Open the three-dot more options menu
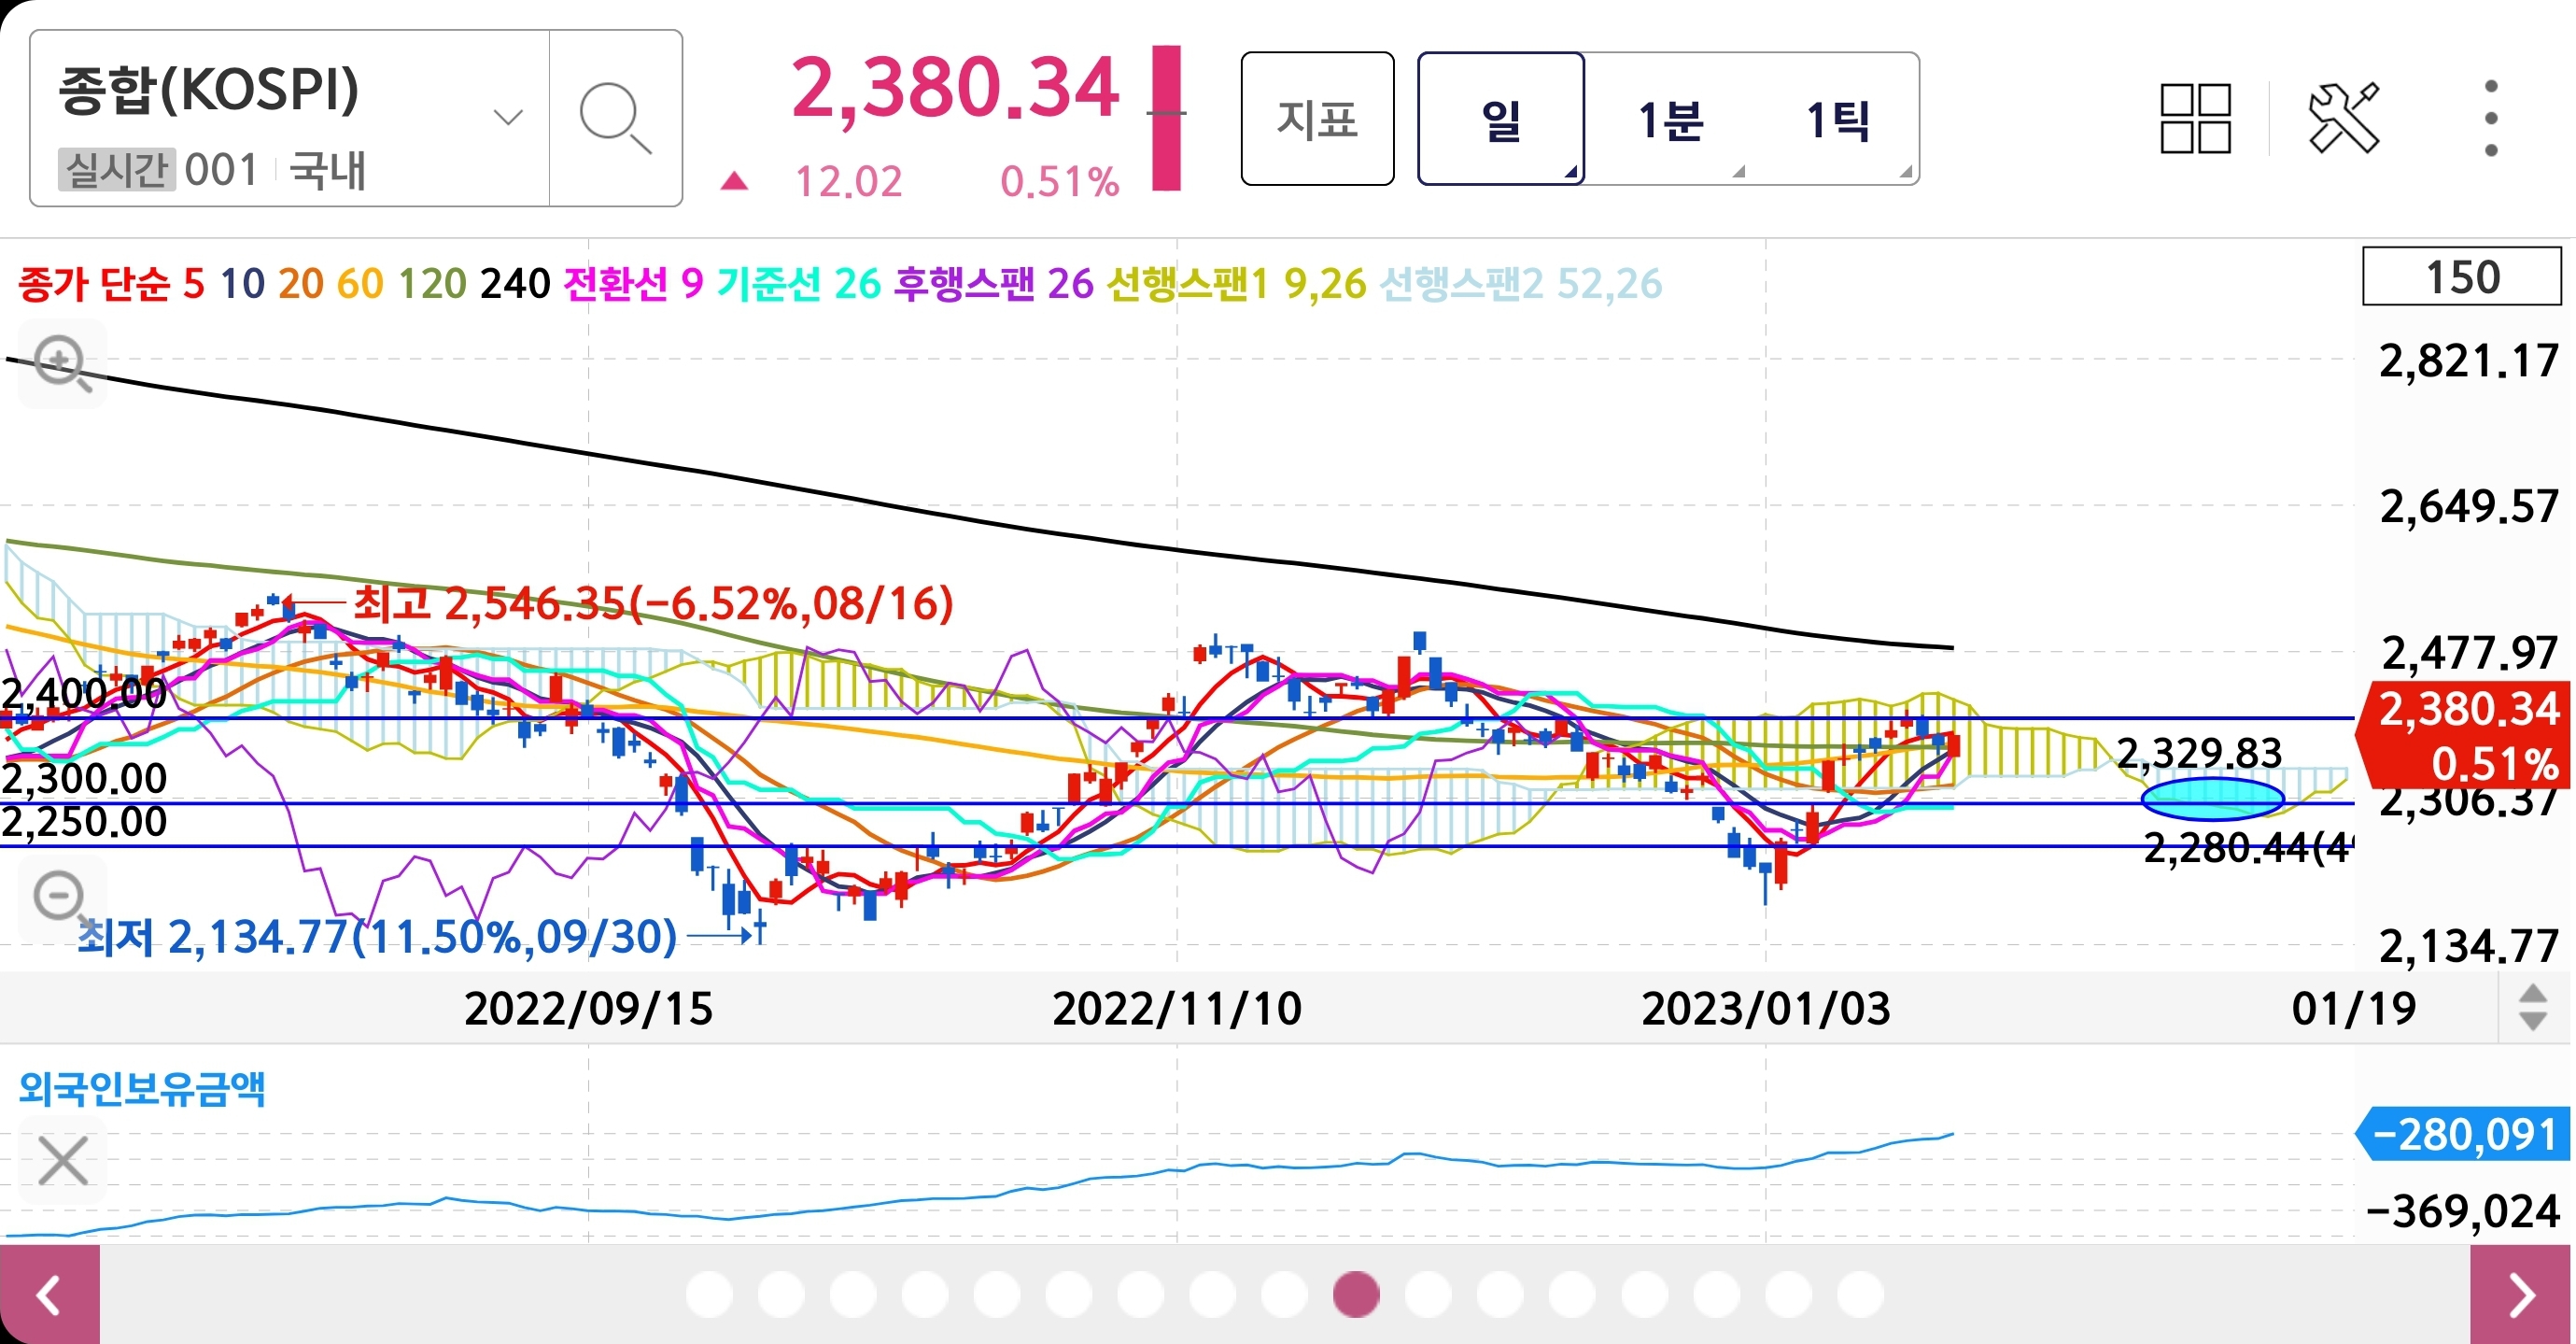The height and width of the screenshot is (1344, 2576). point(2490,119)
